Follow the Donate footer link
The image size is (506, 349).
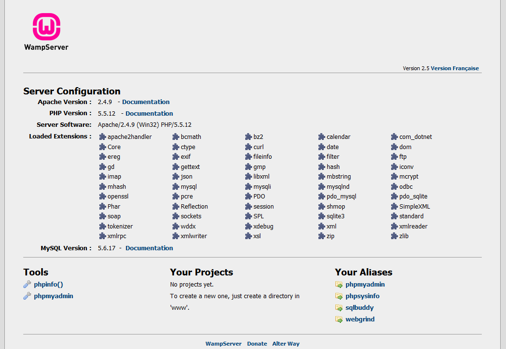[257, 344]
